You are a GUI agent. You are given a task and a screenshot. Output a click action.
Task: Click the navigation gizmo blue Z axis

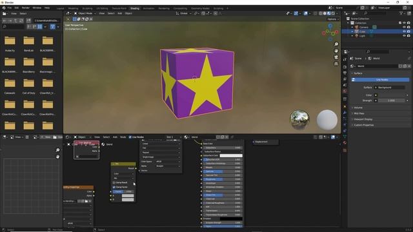click(330, 26)
